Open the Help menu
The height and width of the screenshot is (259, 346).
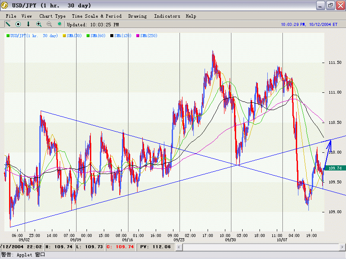191,16
